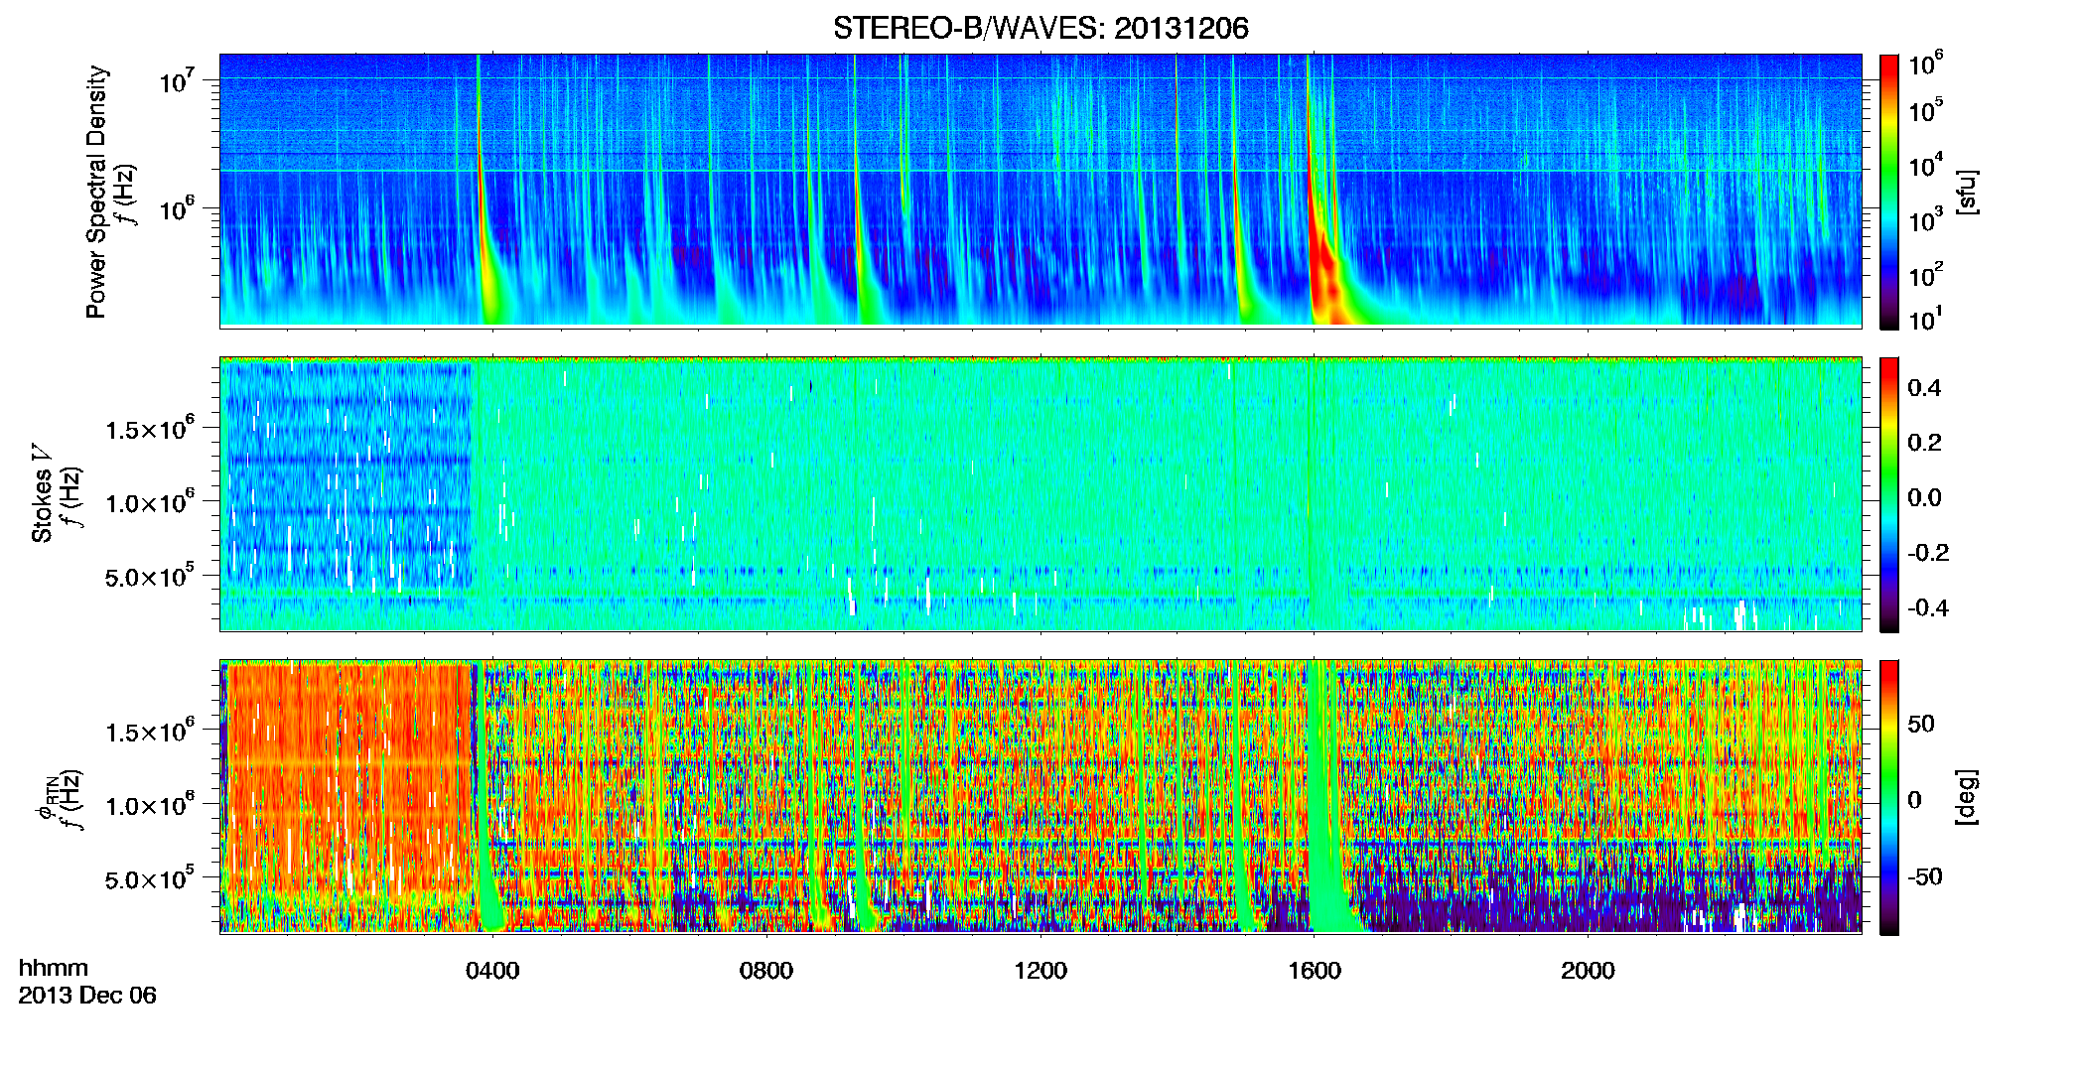Viewport: 2081px width, 1072px height.
Task: Click the 5.0×10^5 tick on Stokes V axis
Action: pyautogui.click(x=150, y=577)
